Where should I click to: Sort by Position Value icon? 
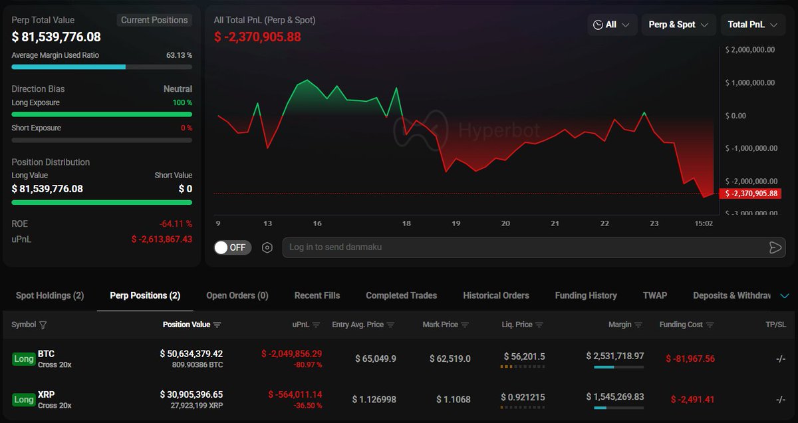[x=217, y=325]
